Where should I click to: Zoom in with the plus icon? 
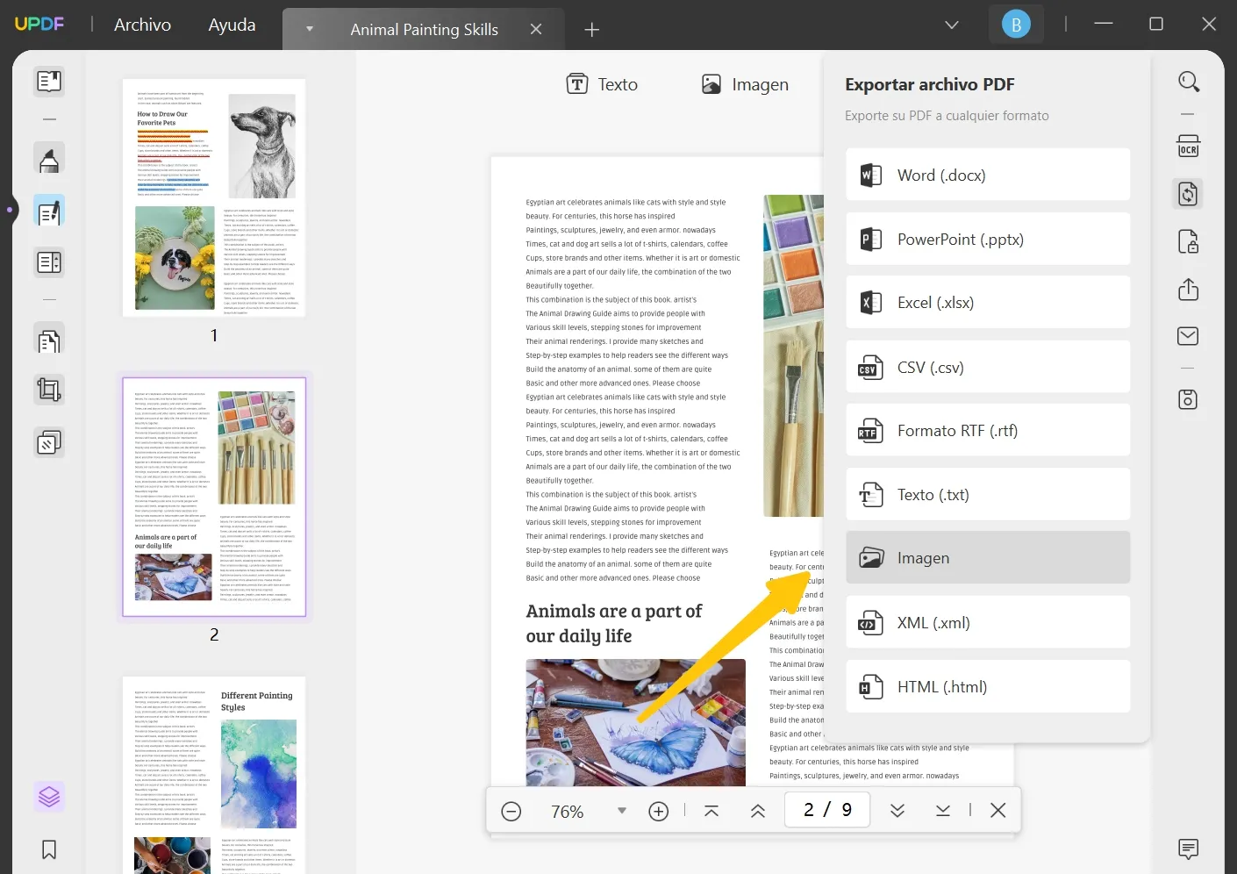pos(659,812)
